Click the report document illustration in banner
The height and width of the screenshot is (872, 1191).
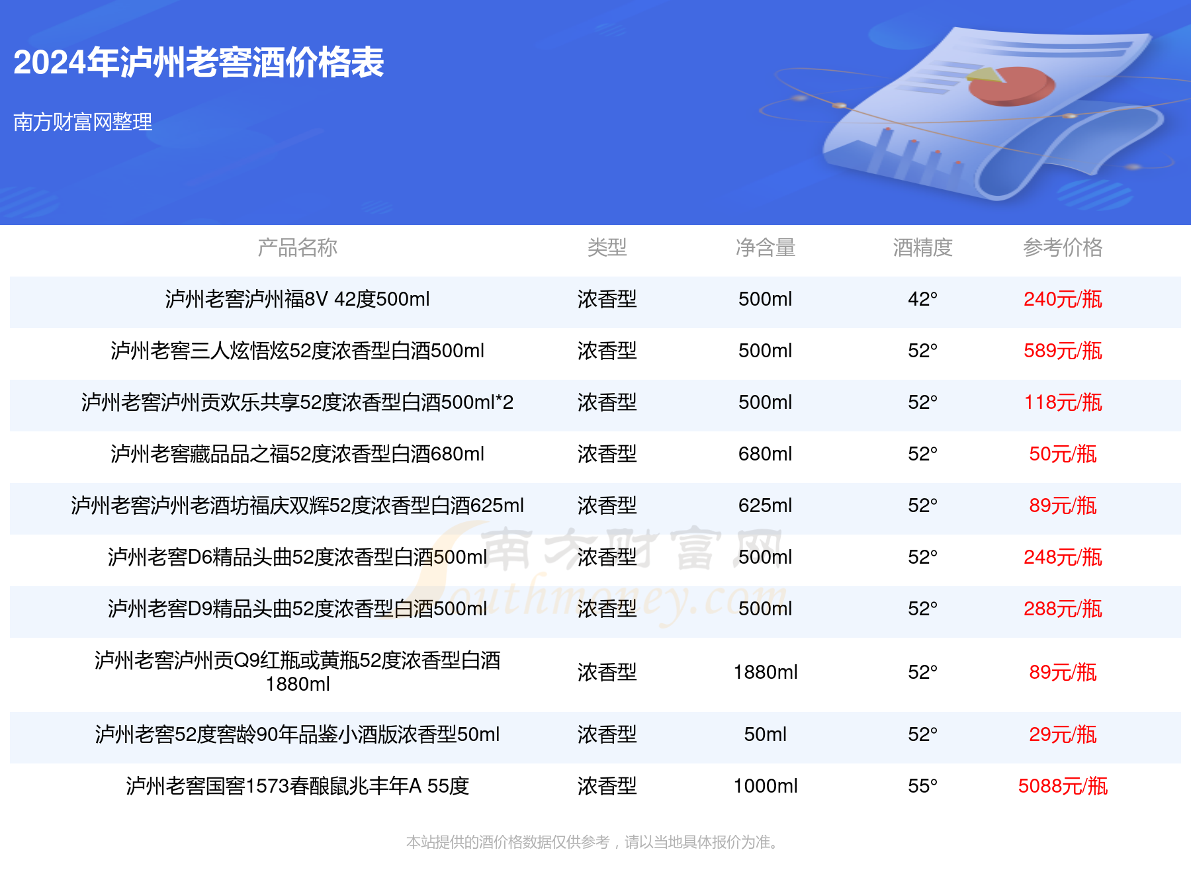(992, 112)
